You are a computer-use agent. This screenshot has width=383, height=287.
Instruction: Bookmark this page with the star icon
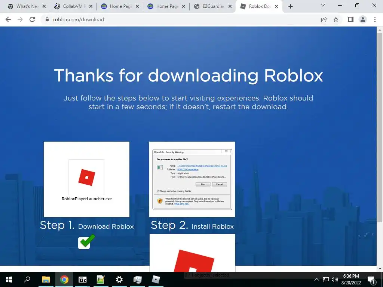coord(336,19)
